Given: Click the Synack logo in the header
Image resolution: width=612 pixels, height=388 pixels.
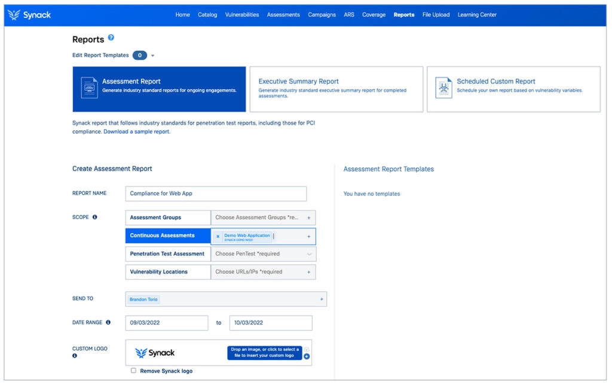Looking at the screenshot, I should click(x=29, y=15).
